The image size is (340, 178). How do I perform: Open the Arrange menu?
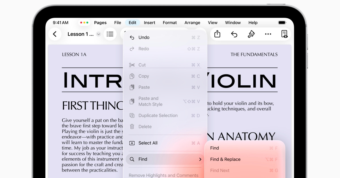[192, 23]
